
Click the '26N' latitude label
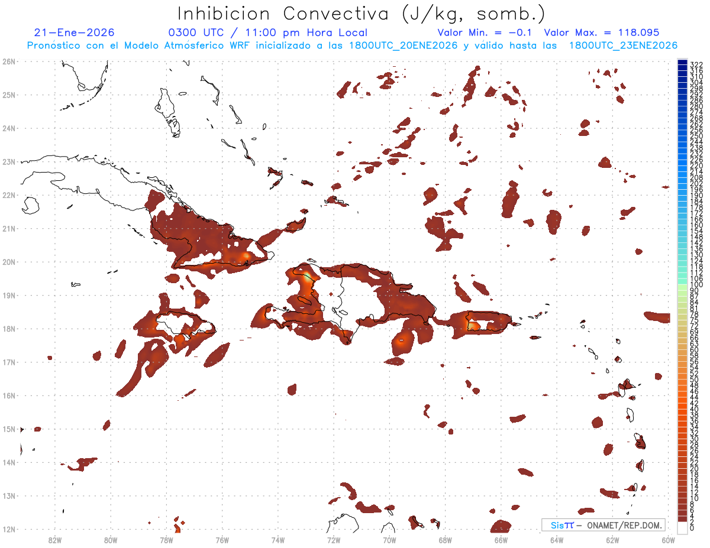point(9,61)
